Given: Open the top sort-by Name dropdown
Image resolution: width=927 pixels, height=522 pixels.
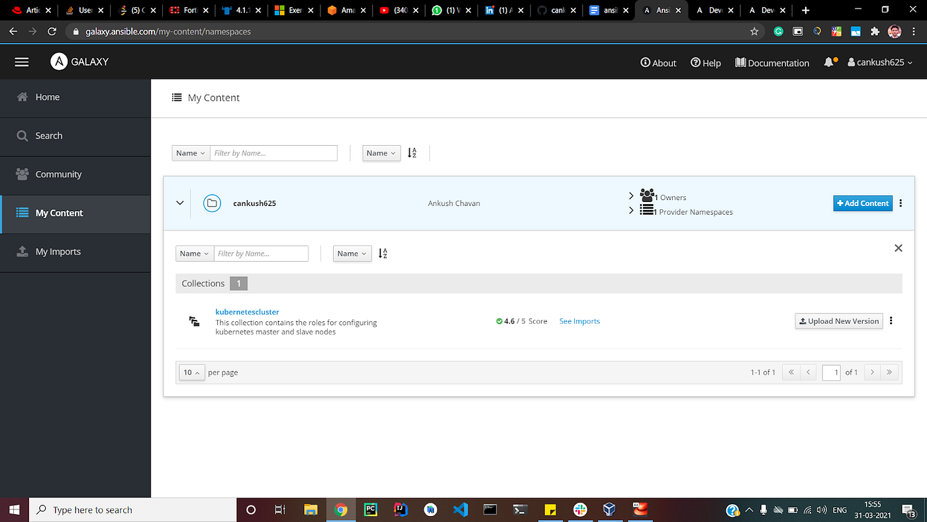Looking at the screenshot, I should tap(381, 153).
